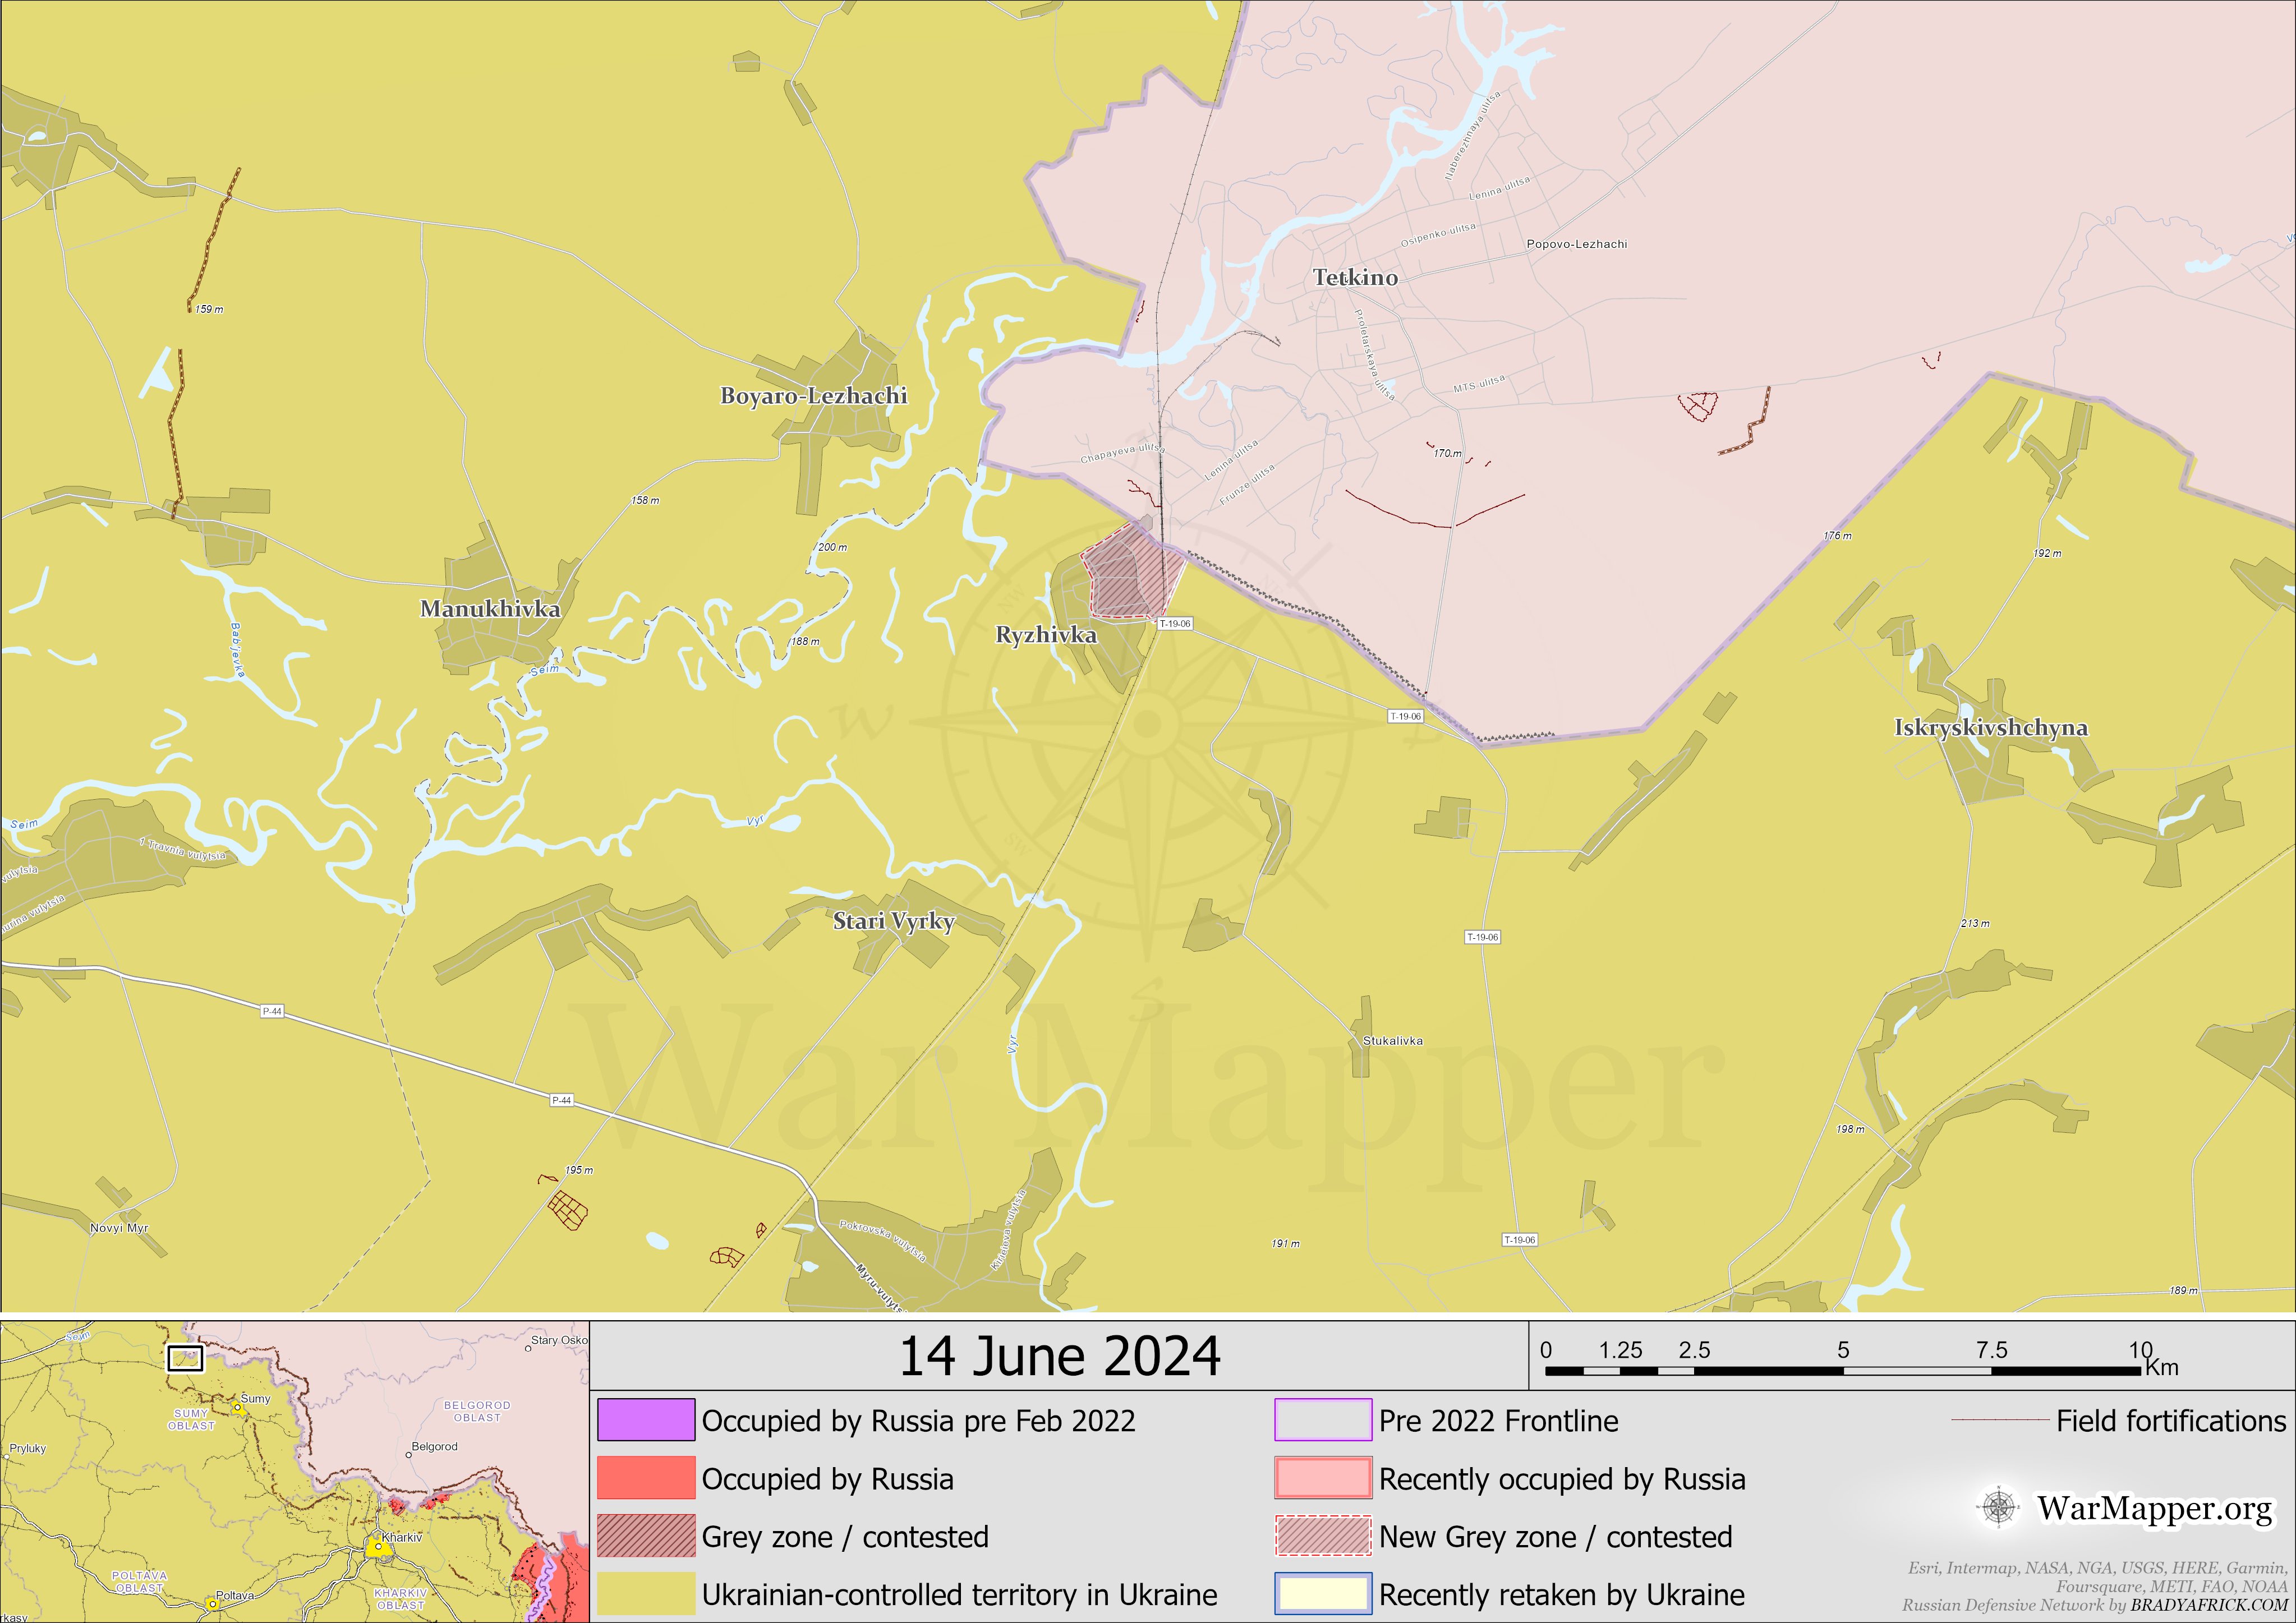
Task: Click the Boyaro-Lezhachi village label
Action: tap(813, 395)
